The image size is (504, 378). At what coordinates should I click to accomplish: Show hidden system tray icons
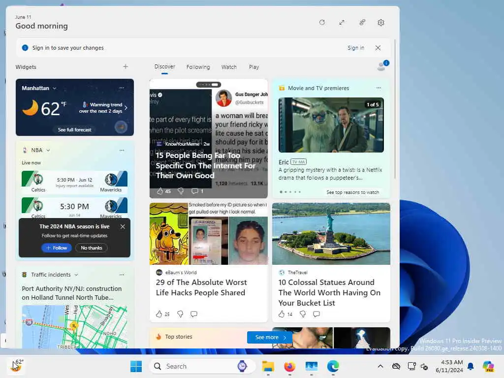pos(380,366)
